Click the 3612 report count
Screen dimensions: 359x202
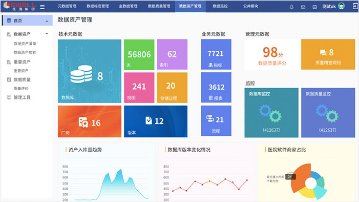tap(216, 87)
